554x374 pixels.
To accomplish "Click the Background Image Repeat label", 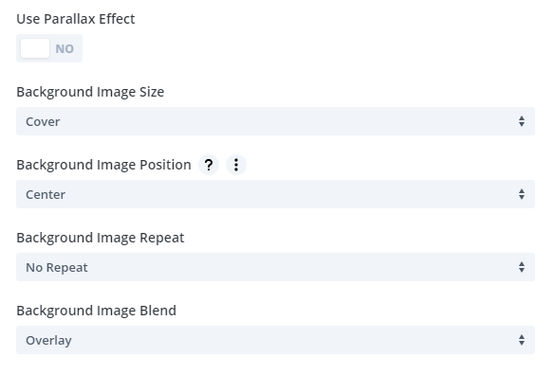I will pyautogui.click(x=101, y=238).
